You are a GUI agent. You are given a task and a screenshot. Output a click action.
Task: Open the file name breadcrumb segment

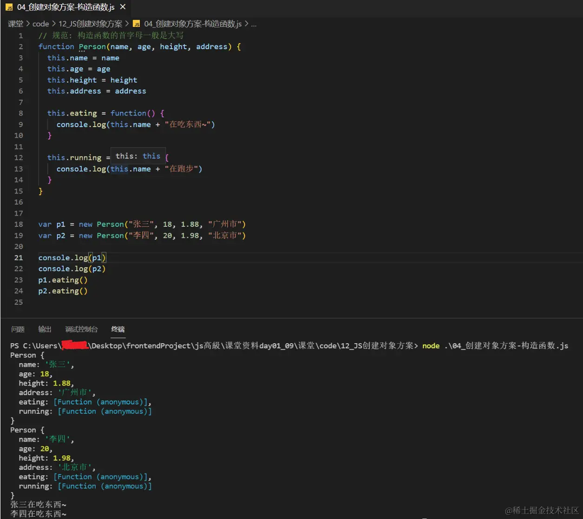193,24
